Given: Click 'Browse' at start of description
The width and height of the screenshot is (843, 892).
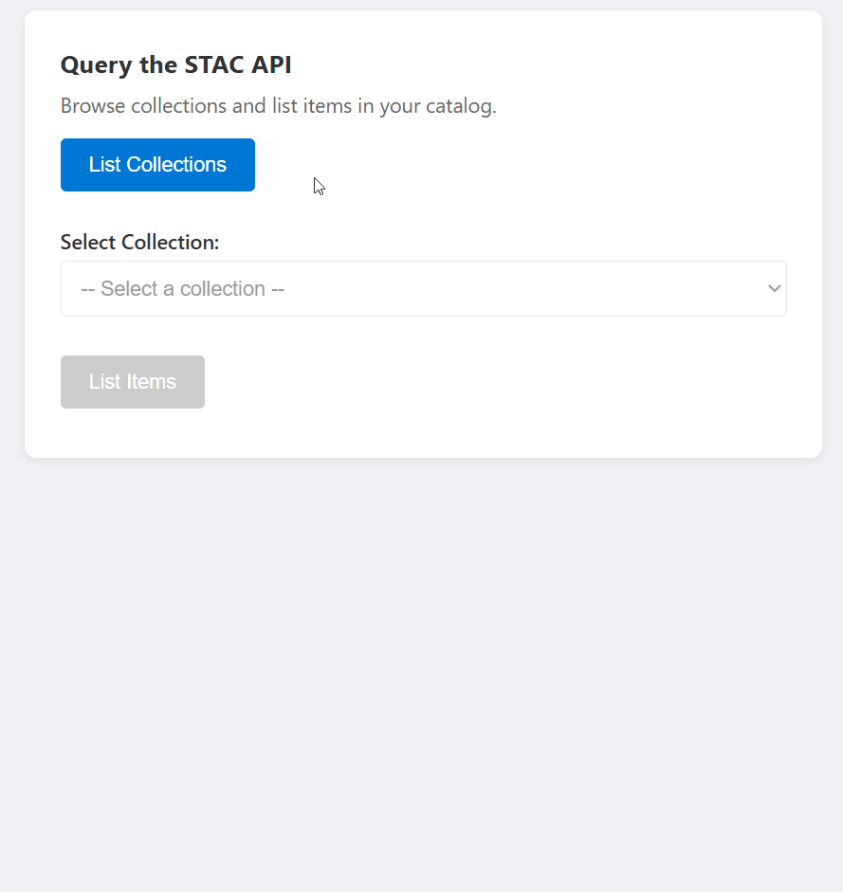Looking at the screenshot, I should (93, 106).
